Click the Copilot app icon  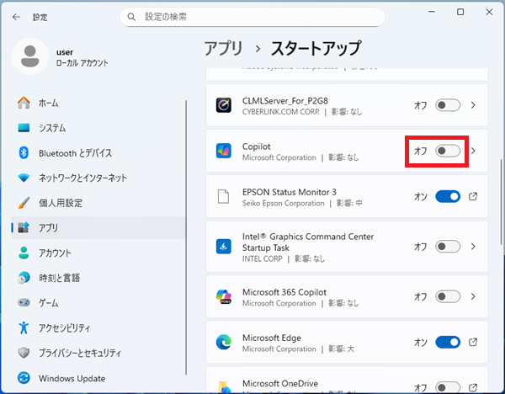pyautogui.click(x=224, y=151)
